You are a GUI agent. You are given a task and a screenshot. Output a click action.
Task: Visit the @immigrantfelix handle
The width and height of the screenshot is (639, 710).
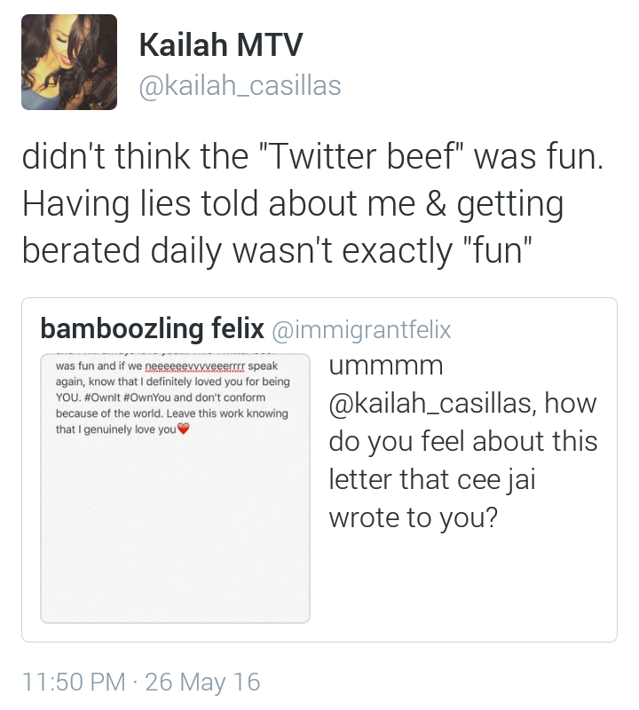click(x=361, y=329)
